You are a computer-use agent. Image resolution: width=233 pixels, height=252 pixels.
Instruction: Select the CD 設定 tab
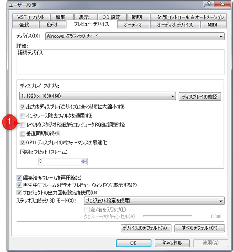pyautogui.click(x=112, y=17)
